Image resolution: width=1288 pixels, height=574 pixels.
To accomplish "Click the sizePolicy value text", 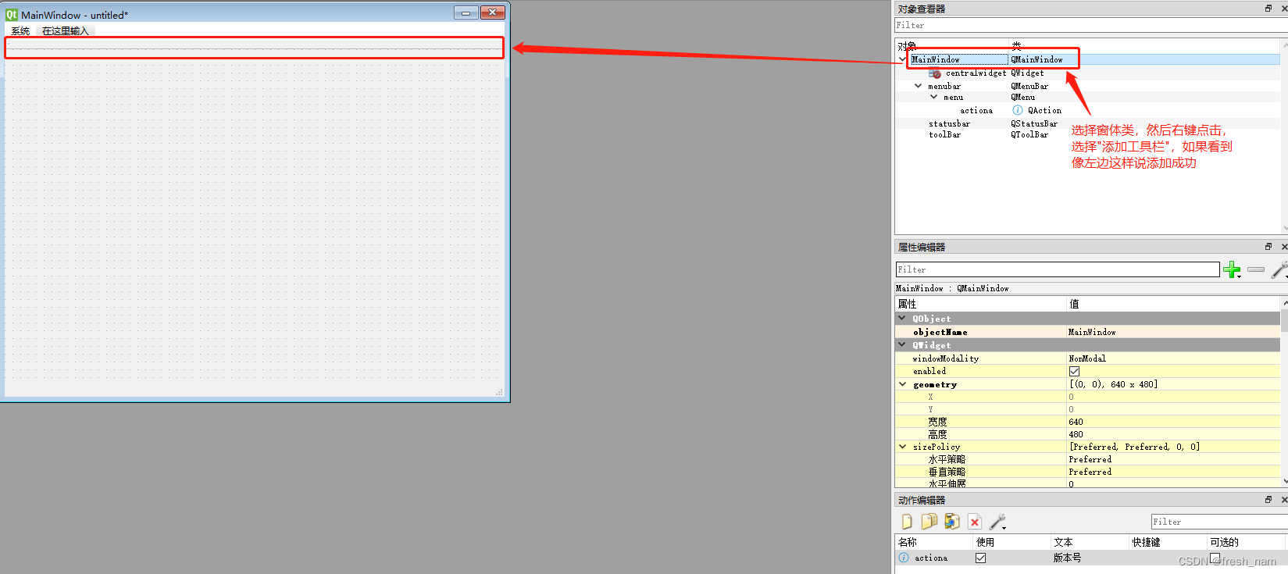I will click(x=1134, y=447).
